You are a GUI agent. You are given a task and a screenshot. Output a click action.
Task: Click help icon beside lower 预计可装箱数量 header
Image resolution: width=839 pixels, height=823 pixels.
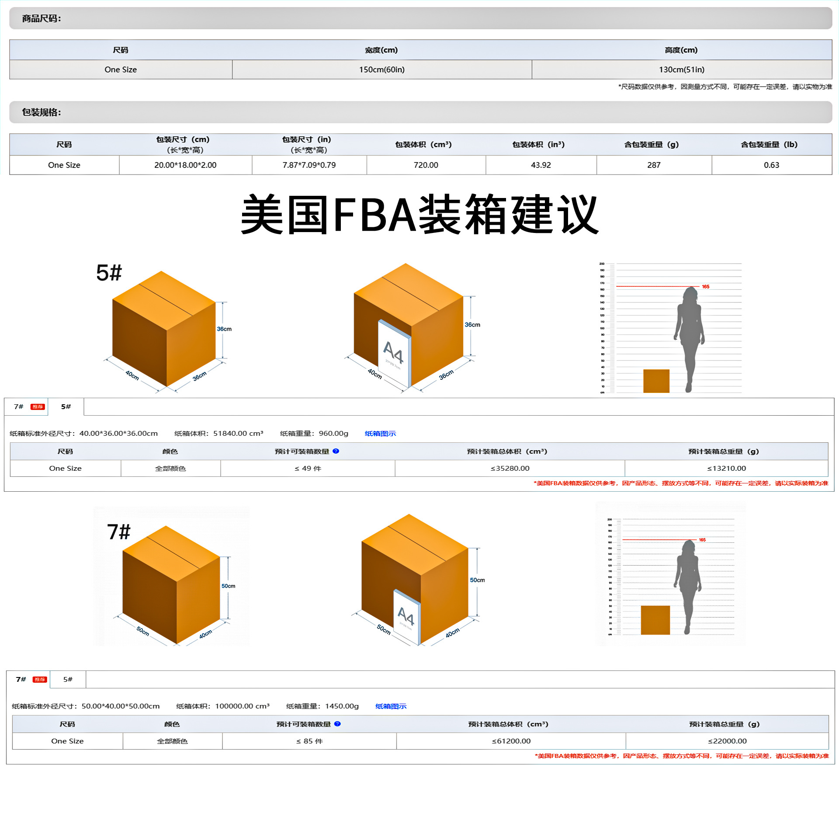point(337,724)
